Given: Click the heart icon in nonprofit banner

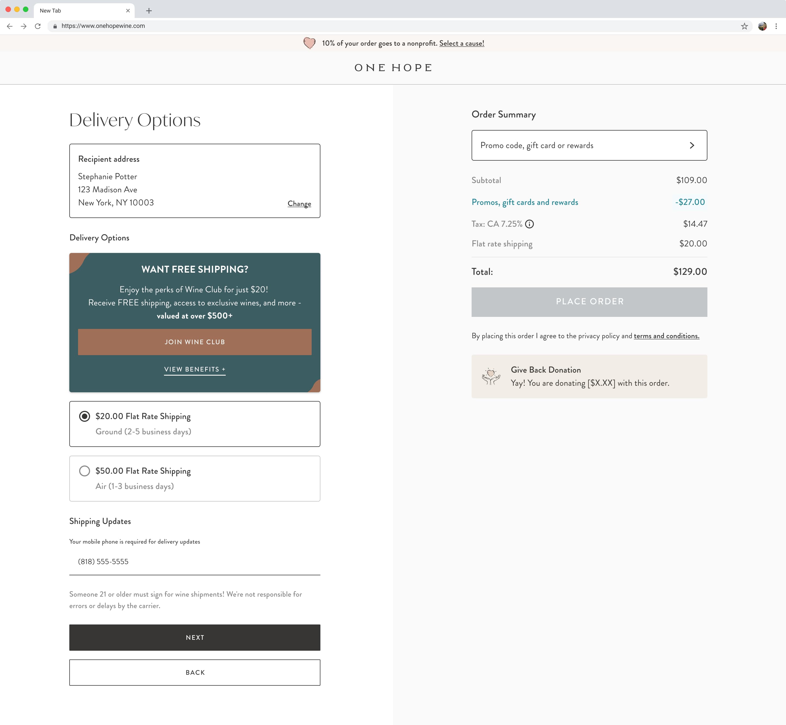Looking at the screenshot, I should (309, 43).
